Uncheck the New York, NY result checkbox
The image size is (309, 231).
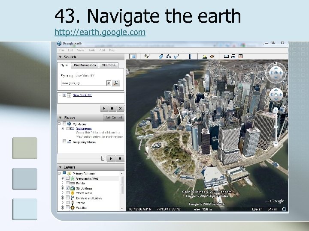[x=64, y=95]
